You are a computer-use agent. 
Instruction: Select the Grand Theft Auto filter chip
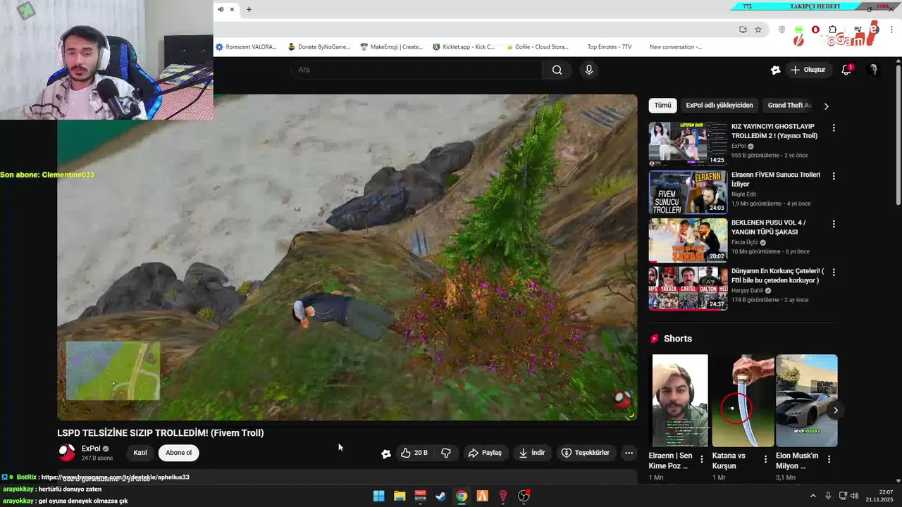pos(789,106)
